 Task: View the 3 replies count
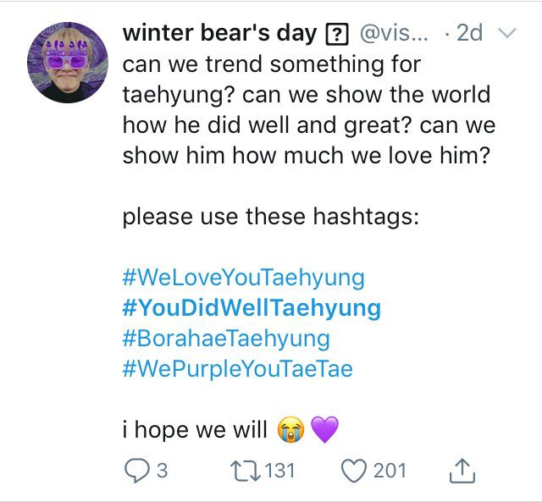coord(163,471)
